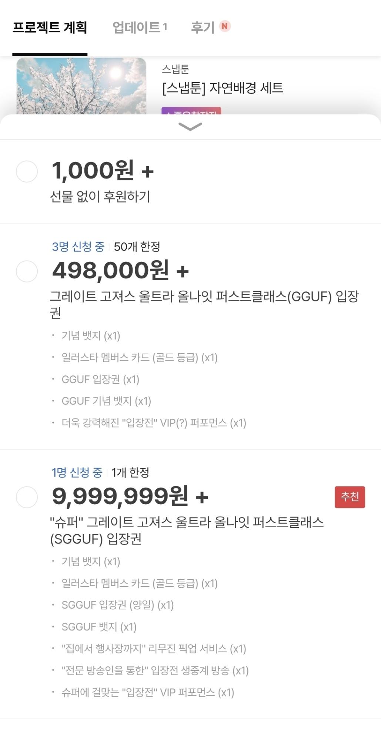Collapse the reward sheet with the down chevron
Viewport: 381px width, 746px height.
190,127
